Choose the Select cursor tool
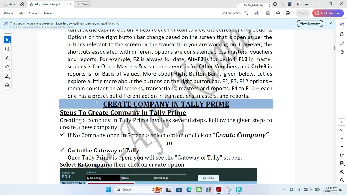347x195 pixels. click(x=7, y=40)
